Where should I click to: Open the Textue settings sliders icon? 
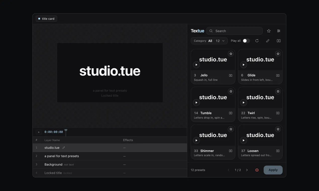[279, 31]
